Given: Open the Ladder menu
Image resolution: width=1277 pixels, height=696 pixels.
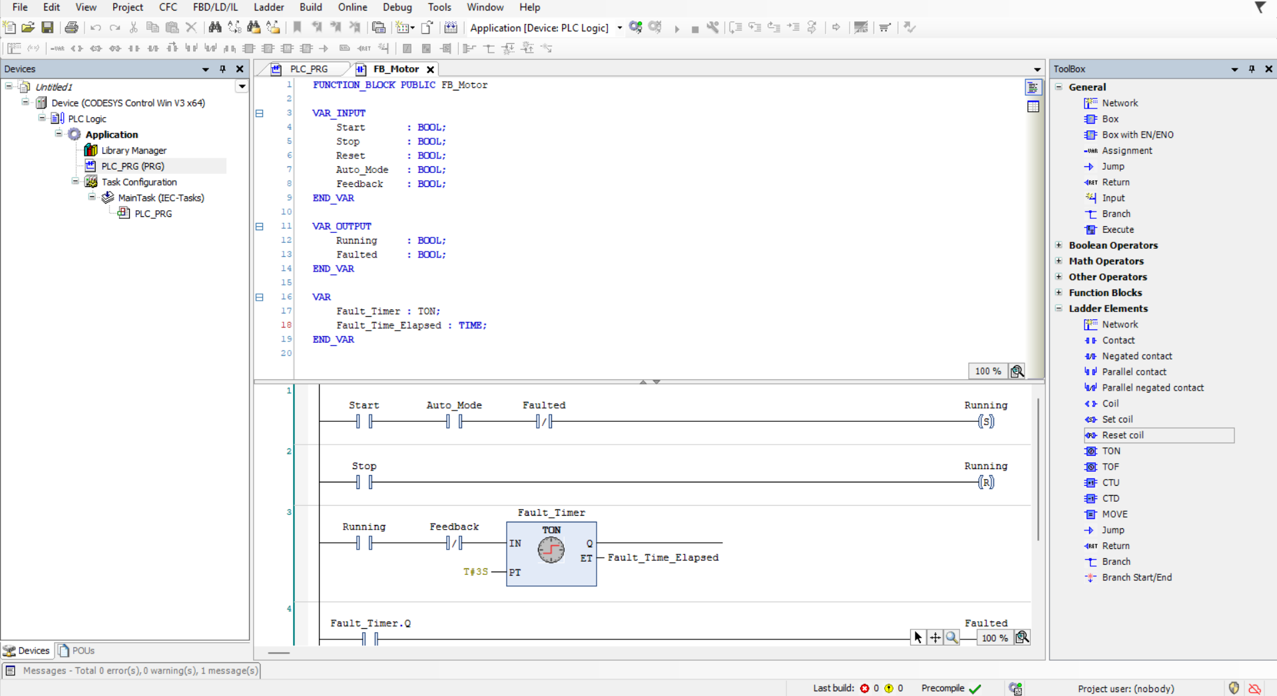Looking at the screenshot, I should 269,7.
